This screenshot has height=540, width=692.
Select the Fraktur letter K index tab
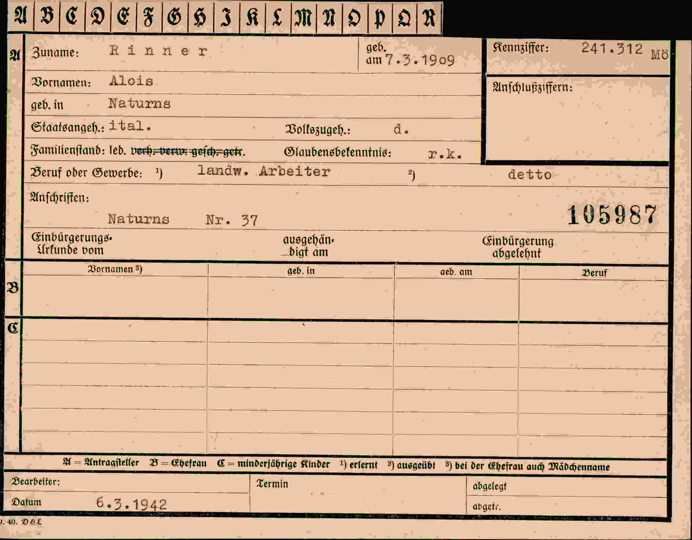(253, 18)
